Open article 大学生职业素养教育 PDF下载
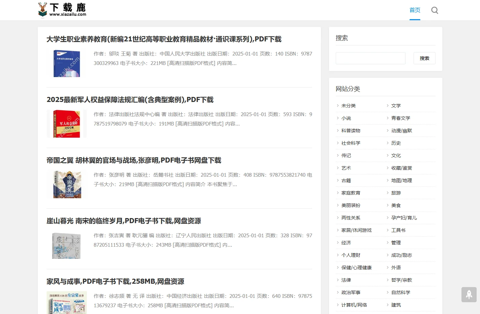The height and width of the screenshot is (314, 480). click(x=164, y=39)
